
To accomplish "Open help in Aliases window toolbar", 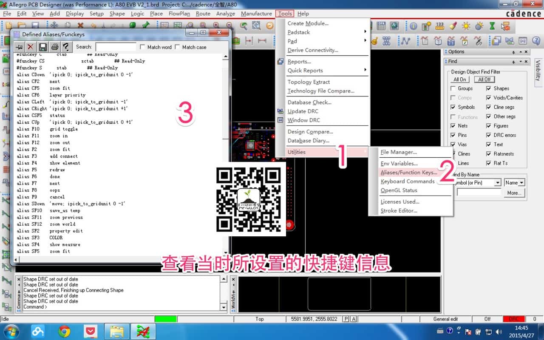I will tap(66, 47).
